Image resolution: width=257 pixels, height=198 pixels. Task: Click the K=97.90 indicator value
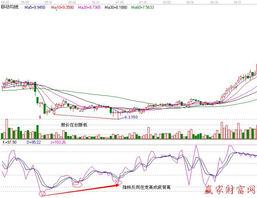[x=9, y=142]
